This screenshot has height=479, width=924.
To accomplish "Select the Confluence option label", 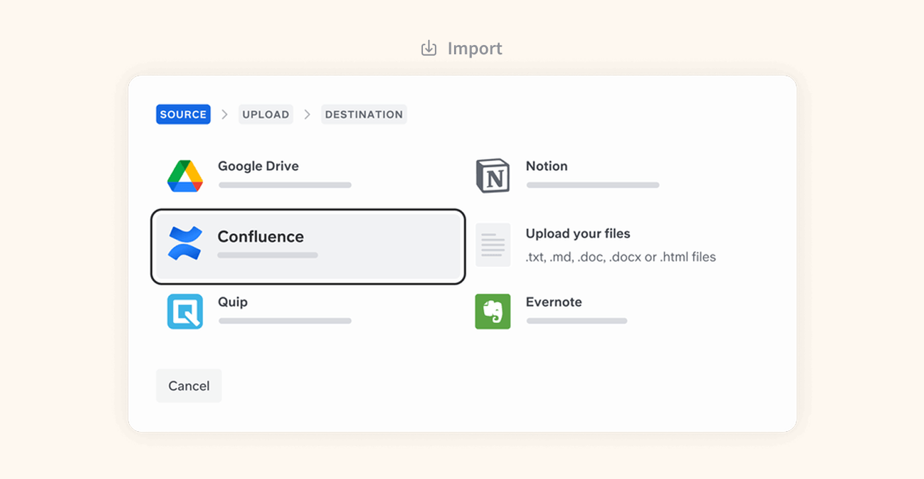I will 261,237.
